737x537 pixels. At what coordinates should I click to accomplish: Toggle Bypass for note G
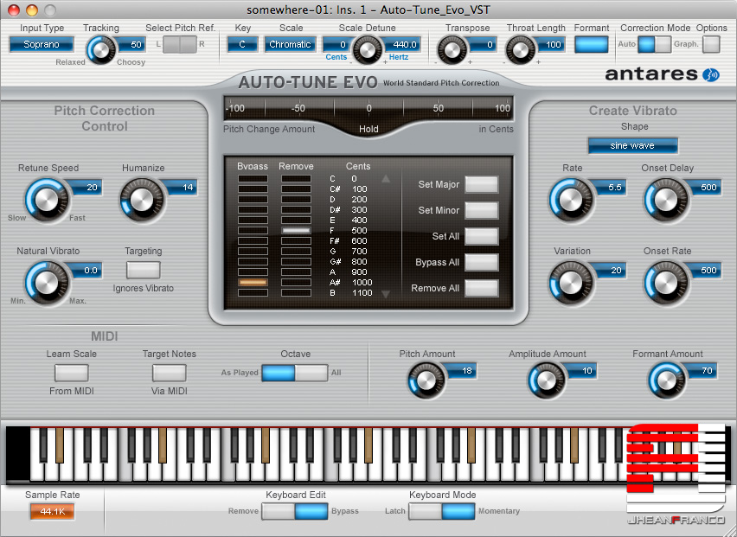coord(253,252)
